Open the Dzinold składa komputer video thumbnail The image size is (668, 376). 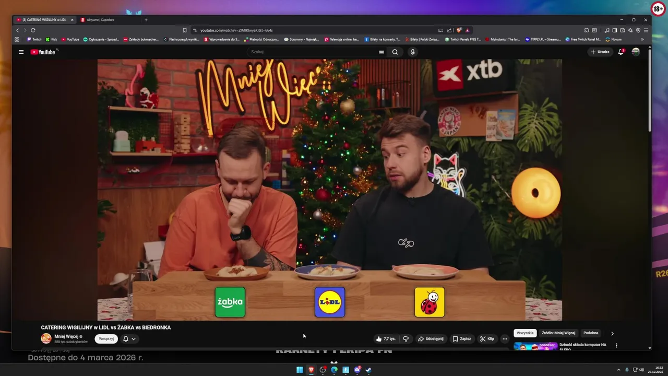click(535, 346)
